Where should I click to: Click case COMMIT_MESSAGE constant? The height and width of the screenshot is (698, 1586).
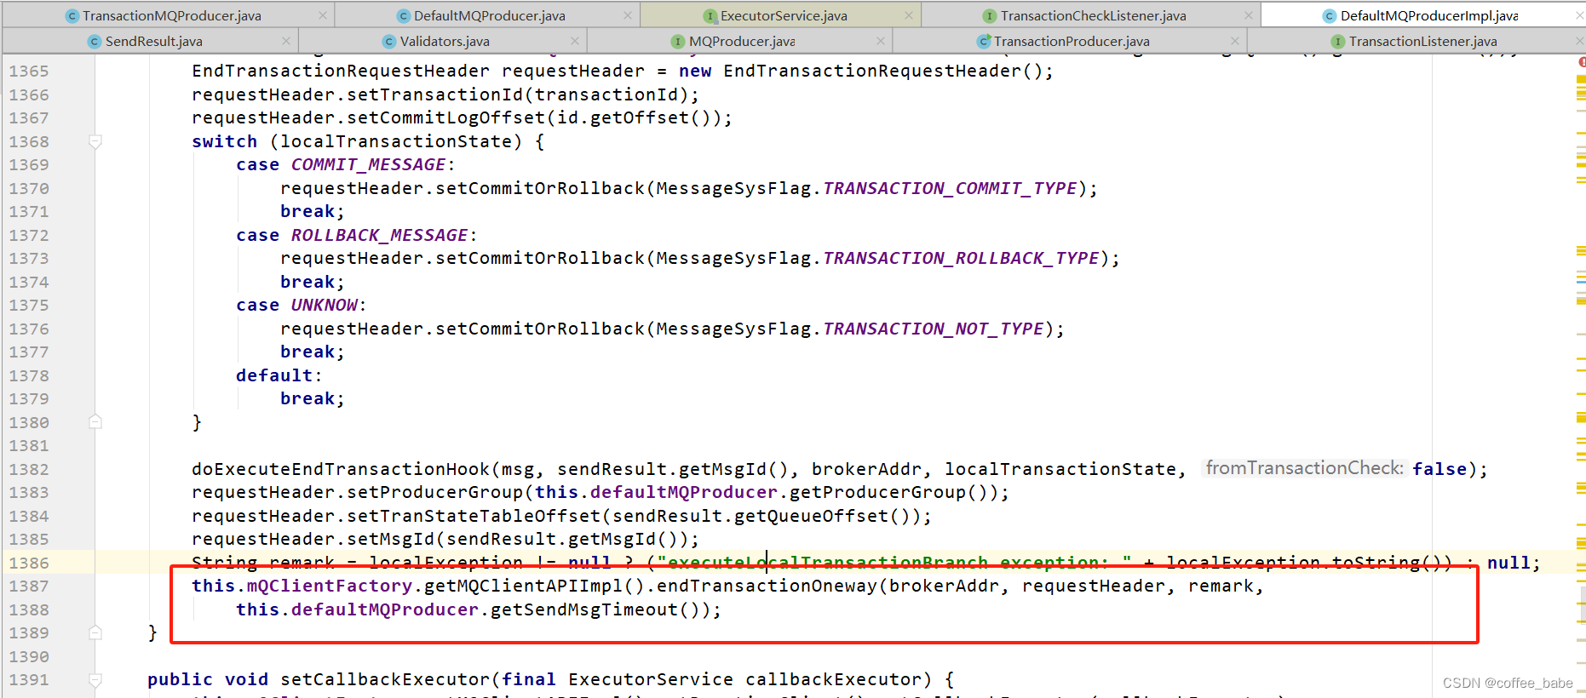pos(368,164)
